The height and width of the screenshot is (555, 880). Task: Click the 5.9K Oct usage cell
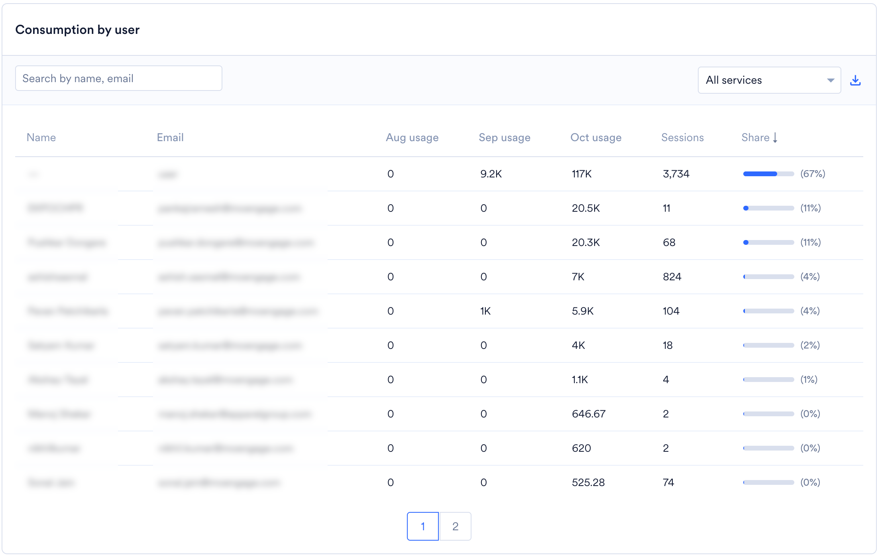tap(583, 311)
